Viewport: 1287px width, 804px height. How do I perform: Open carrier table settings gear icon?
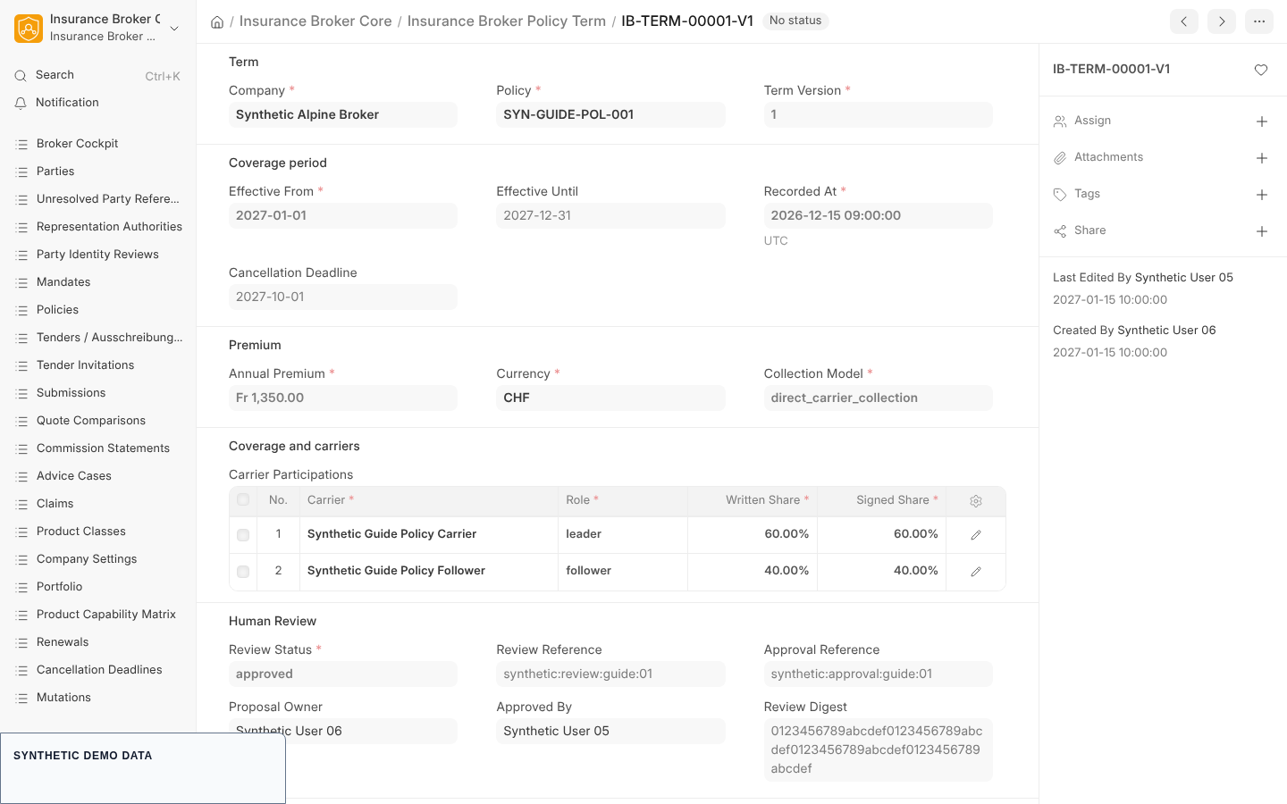tap(976, 501)
